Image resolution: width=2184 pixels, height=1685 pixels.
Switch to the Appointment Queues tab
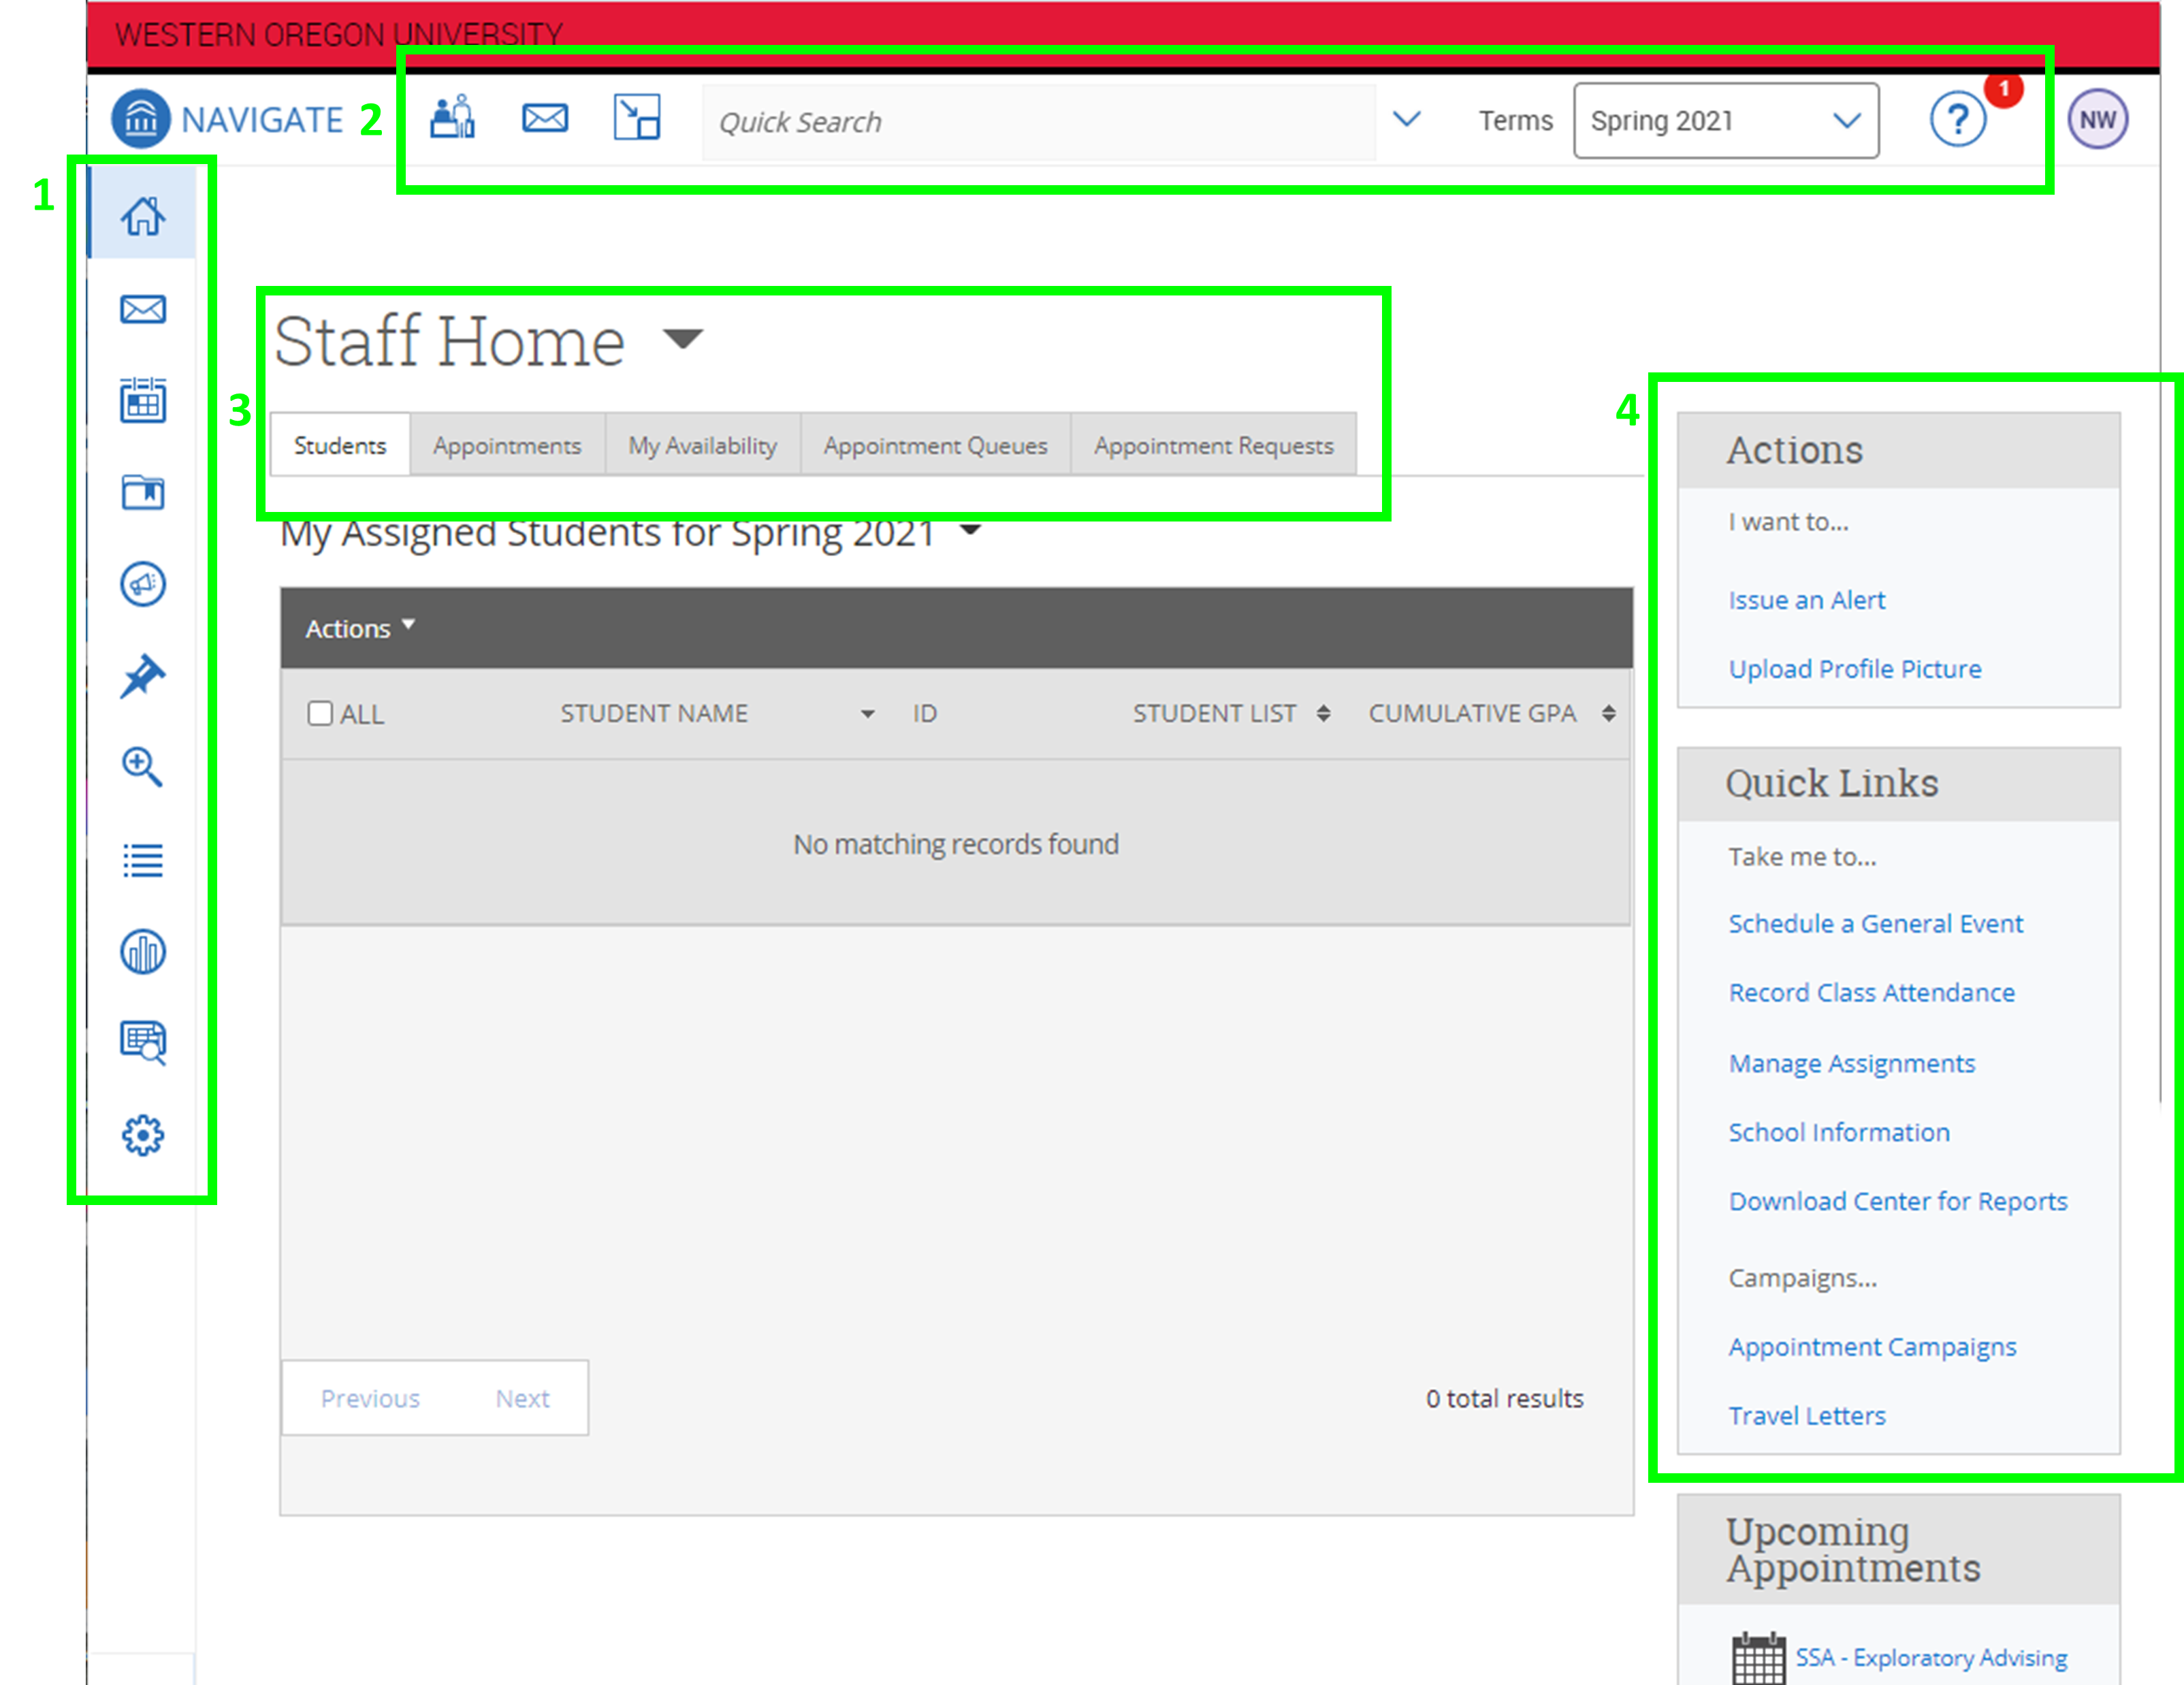coord(935,445)
